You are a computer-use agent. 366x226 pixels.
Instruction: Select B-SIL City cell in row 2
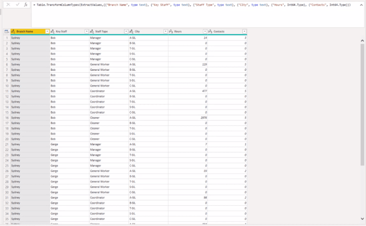tap(148, 43)
